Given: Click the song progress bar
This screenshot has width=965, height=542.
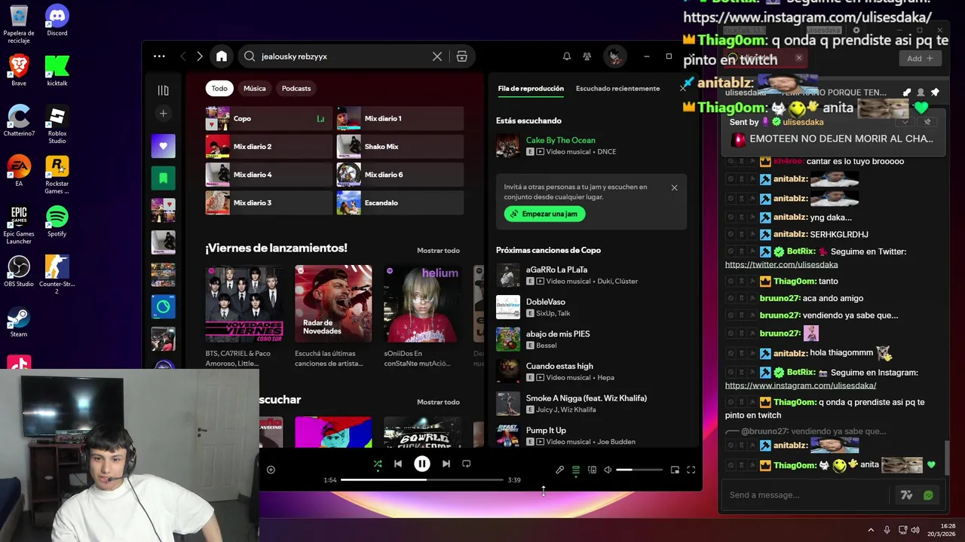Looking at the screenshot, I should (x=421, y=480).
